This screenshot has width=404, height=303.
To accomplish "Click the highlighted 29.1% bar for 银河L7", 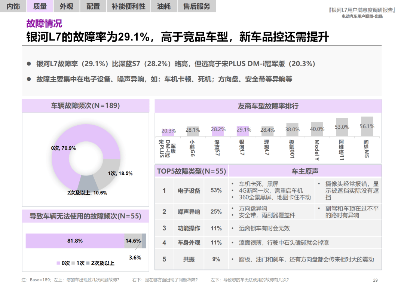I will point(242,131).
